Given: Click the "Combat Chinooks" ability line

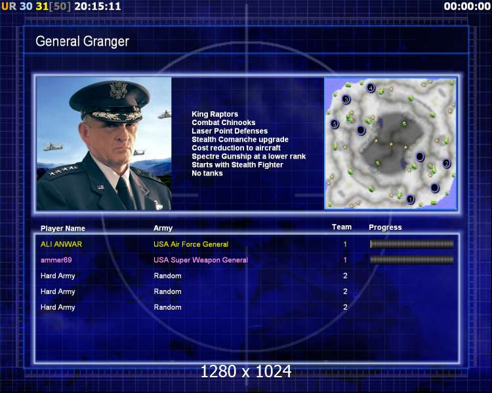Looking at the screenshot, I should 224,122.
